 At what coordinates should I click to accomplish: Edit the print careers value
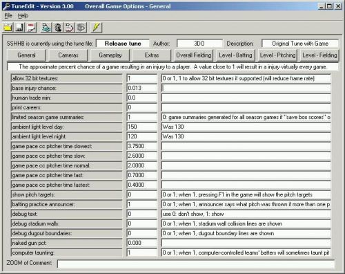[x=141, y=107]
